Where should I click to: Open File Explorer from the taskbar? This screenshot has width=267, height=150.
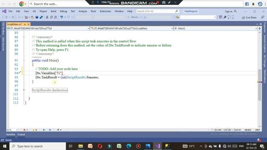81,146
